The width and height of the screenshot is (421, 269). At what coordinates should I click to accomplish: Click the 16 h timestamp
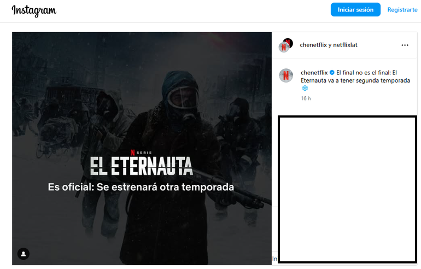tap(306, 98)
